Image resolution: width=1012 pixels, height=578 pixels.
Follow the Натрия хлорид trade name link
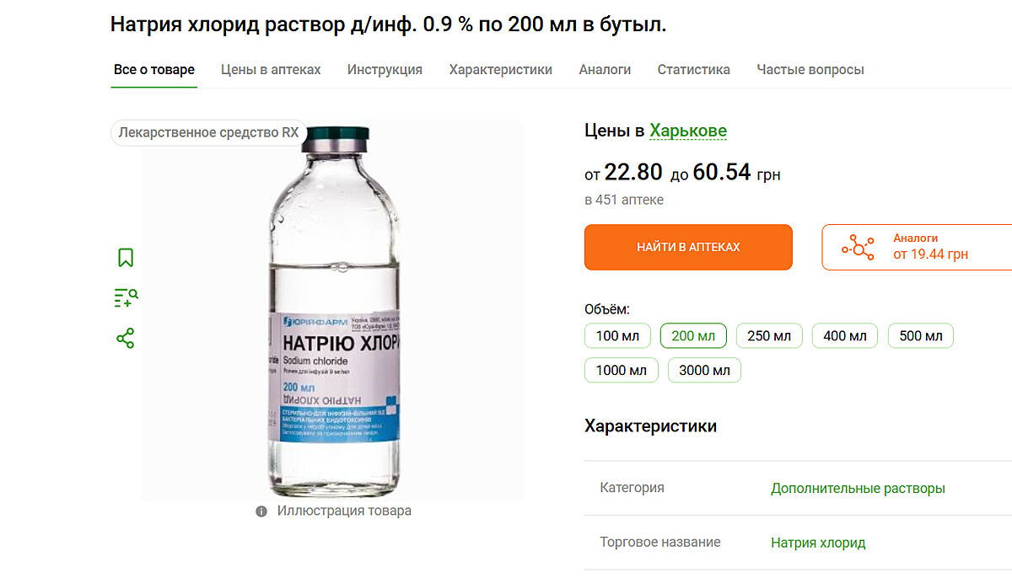[x=818, y=543]
